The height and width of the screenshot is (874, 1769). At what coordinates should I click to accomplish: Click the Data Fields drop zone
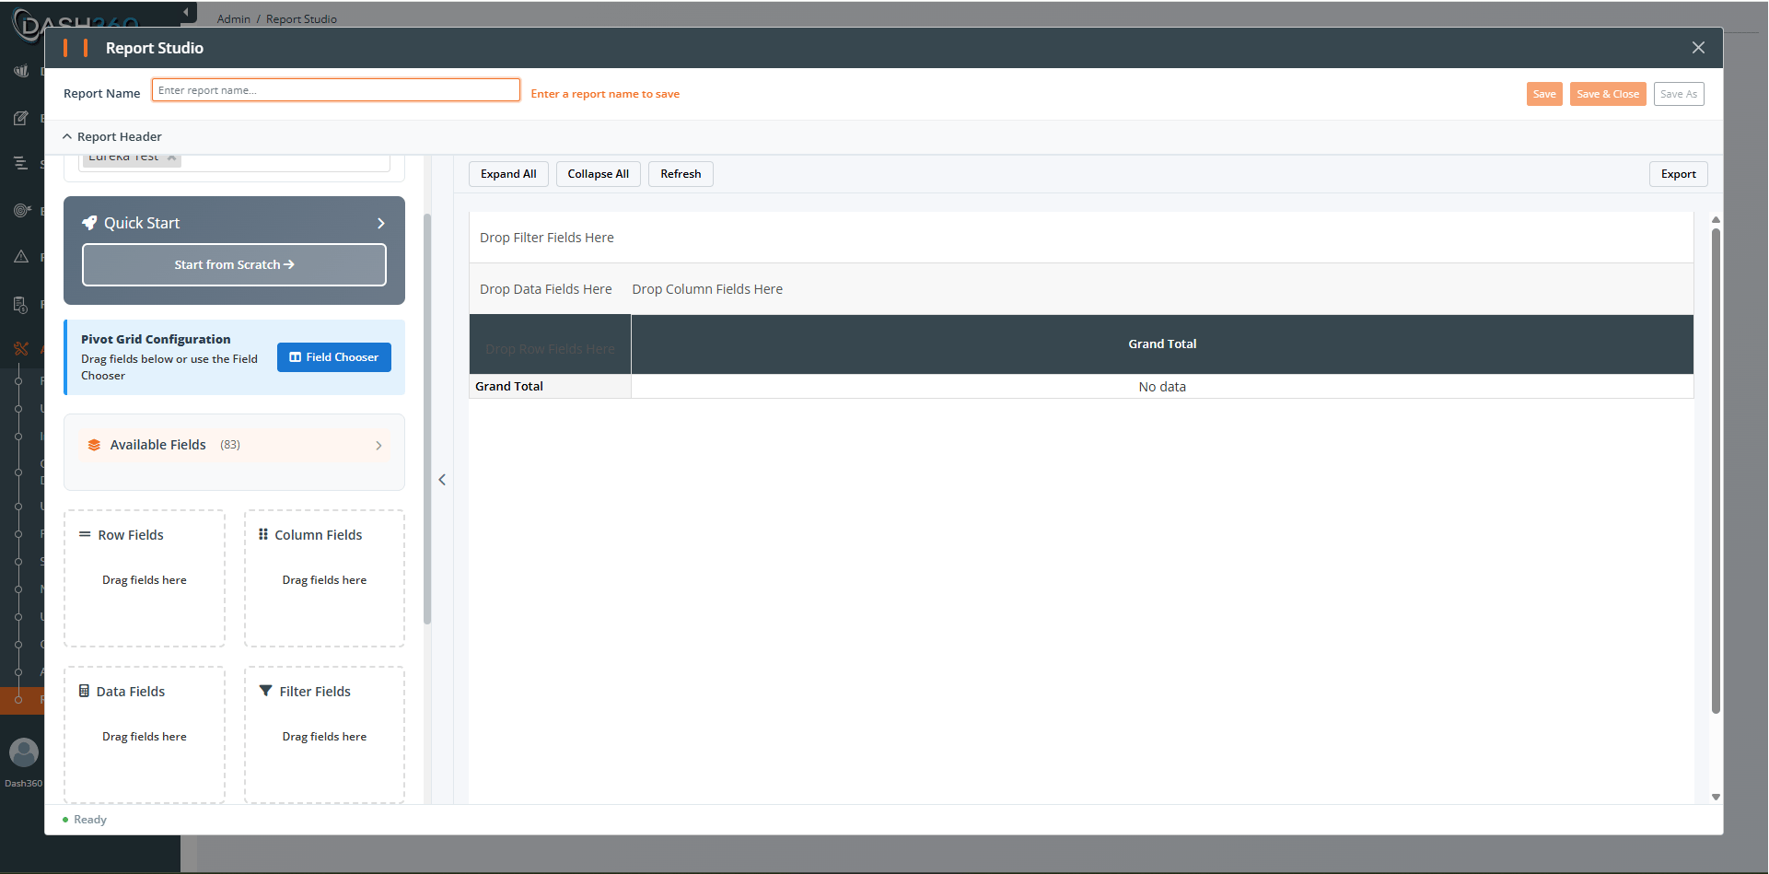(x=145, y=735)
